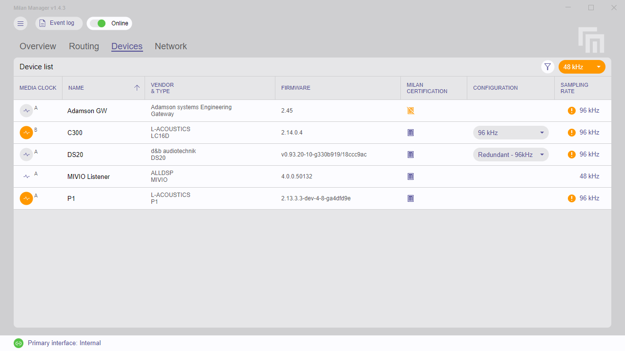Image resolution: width=625 pixels, height=351 pixels.
Task: Open the hamburger menu
Action: pos(21,23)
